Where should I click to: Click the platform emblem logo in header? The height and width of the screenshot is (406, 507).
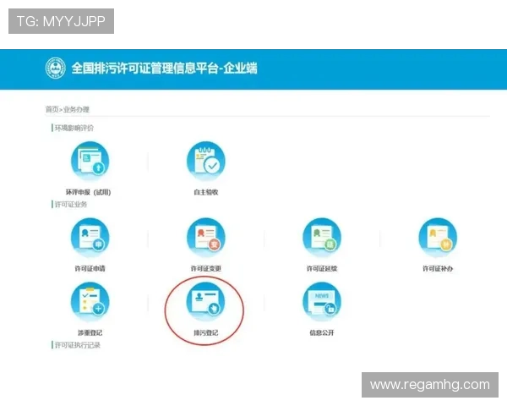(55, 69)
